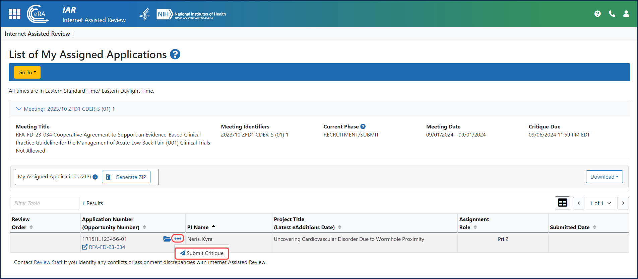Click the NIH National Institutes of Health logo
Image resolution: width=638 pixels, height=279 pixels.
tap(191, 14)
